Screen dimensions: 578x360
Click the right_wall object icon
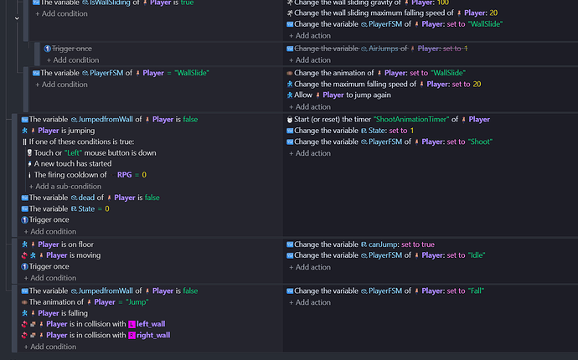point(132,336)
